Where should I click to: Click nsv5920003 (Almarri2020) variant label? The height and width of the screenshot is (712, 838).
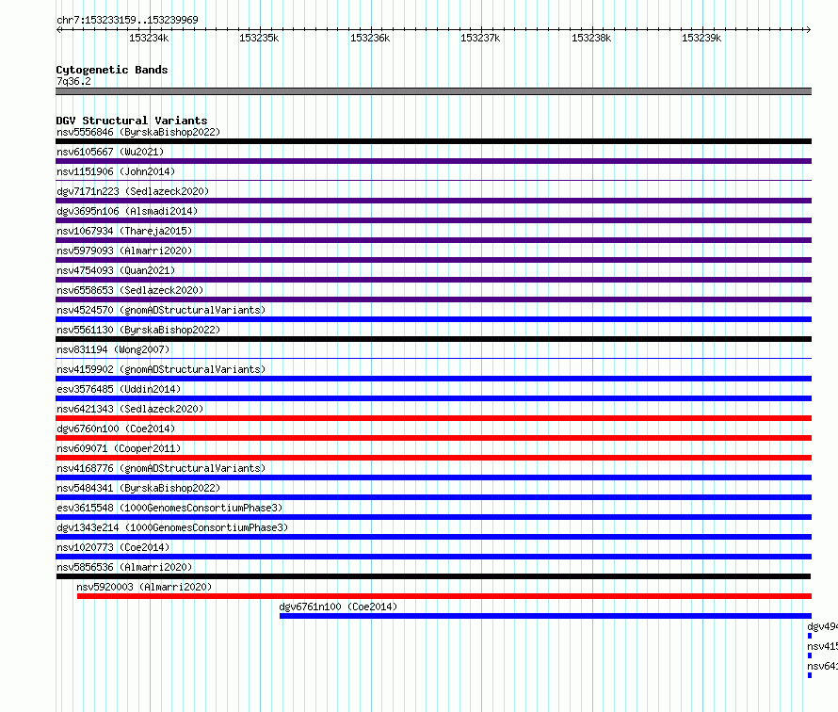pos(144,587)
